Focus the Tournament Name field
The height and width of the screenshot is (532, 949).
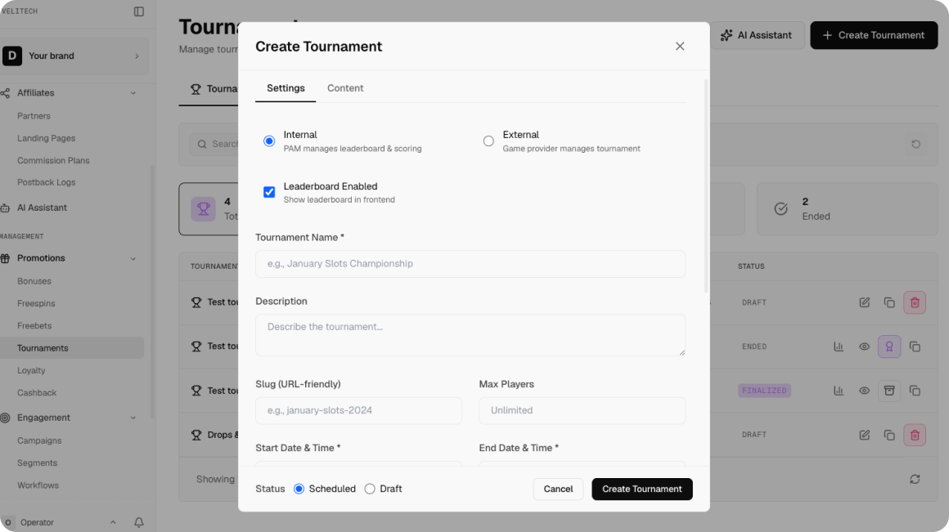[470, 264]
